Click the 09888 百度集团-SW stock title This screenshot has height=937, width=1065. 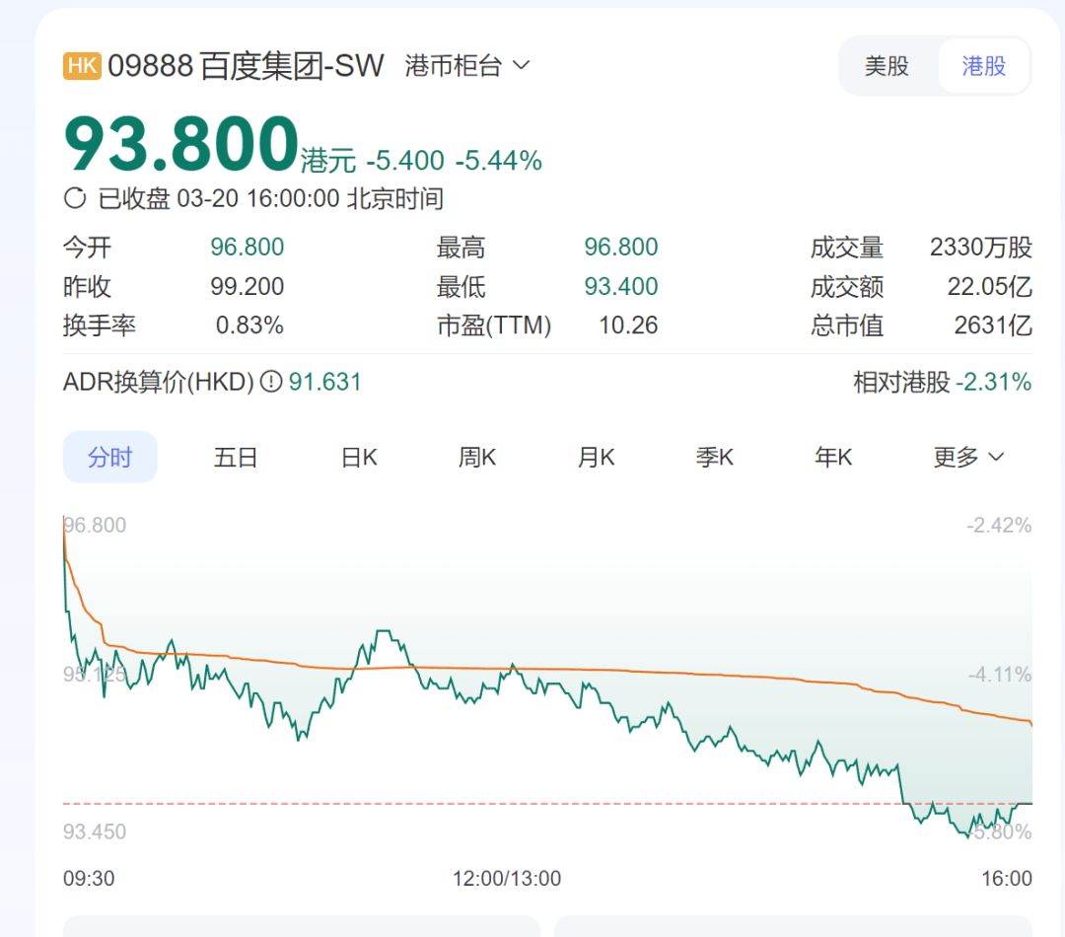245,66
